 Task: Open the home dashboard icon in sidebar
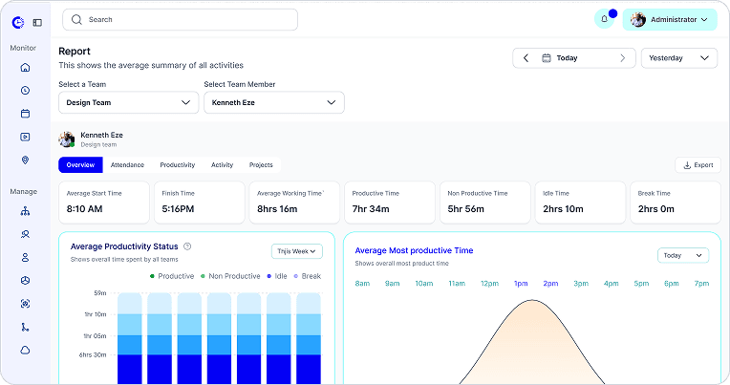pos(25,68)
